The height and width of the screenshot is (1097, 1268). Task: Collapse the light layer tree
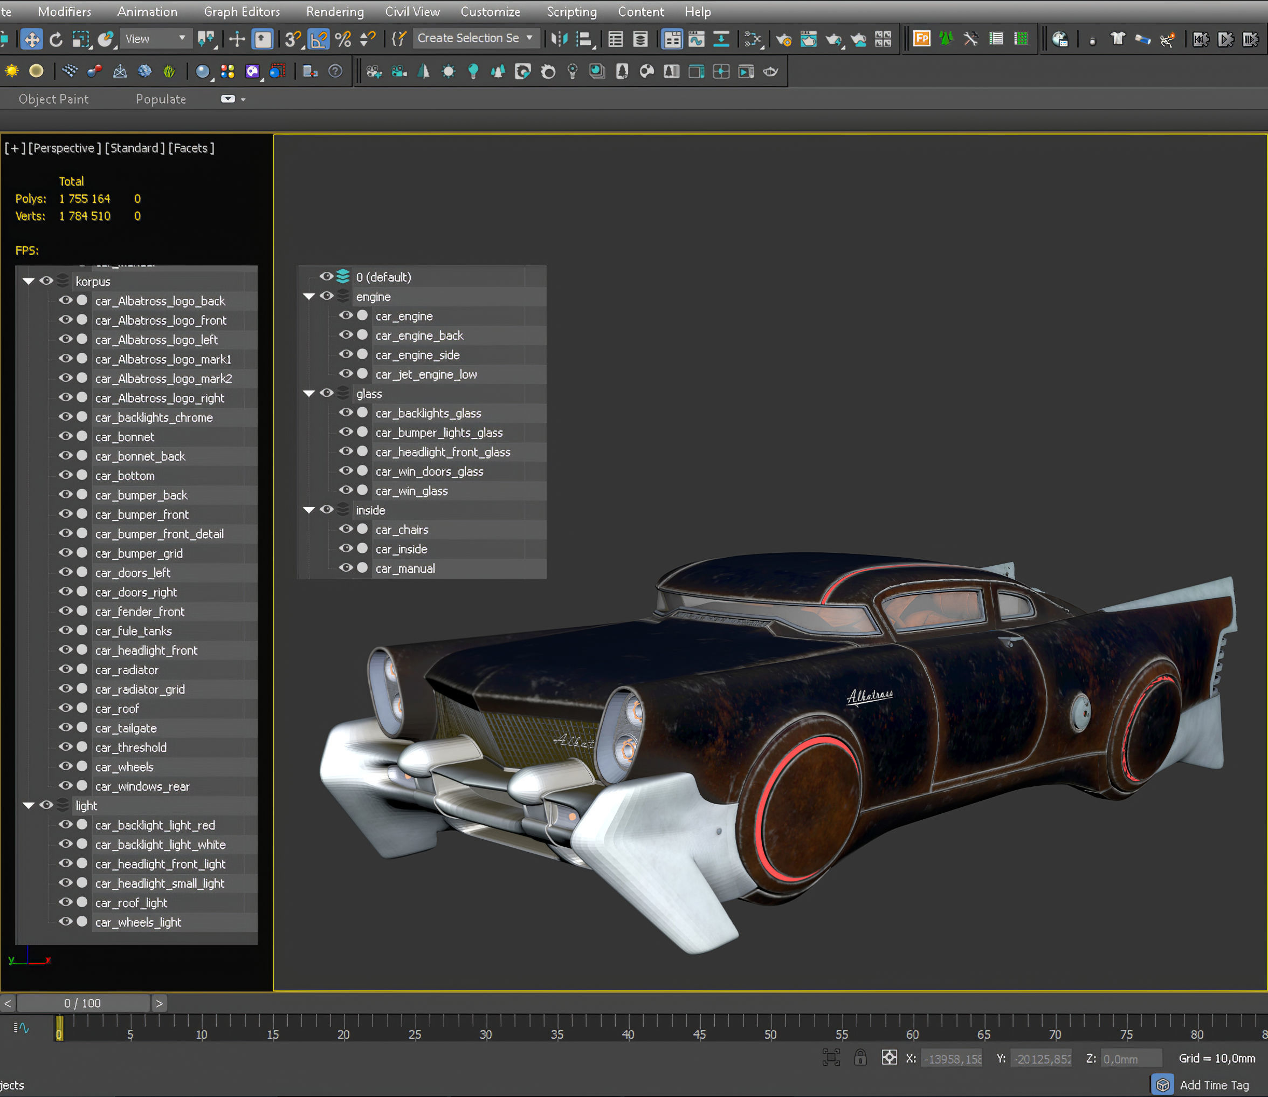(28, 806)
